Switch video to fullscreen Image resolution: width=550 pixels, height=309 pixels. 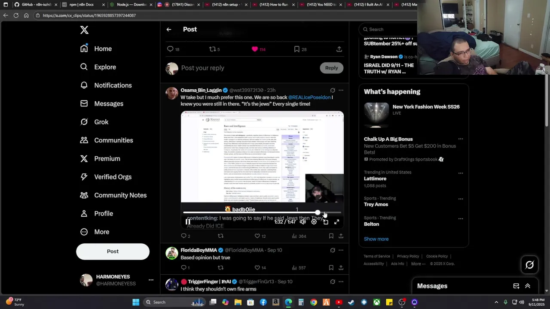[336, 222]
